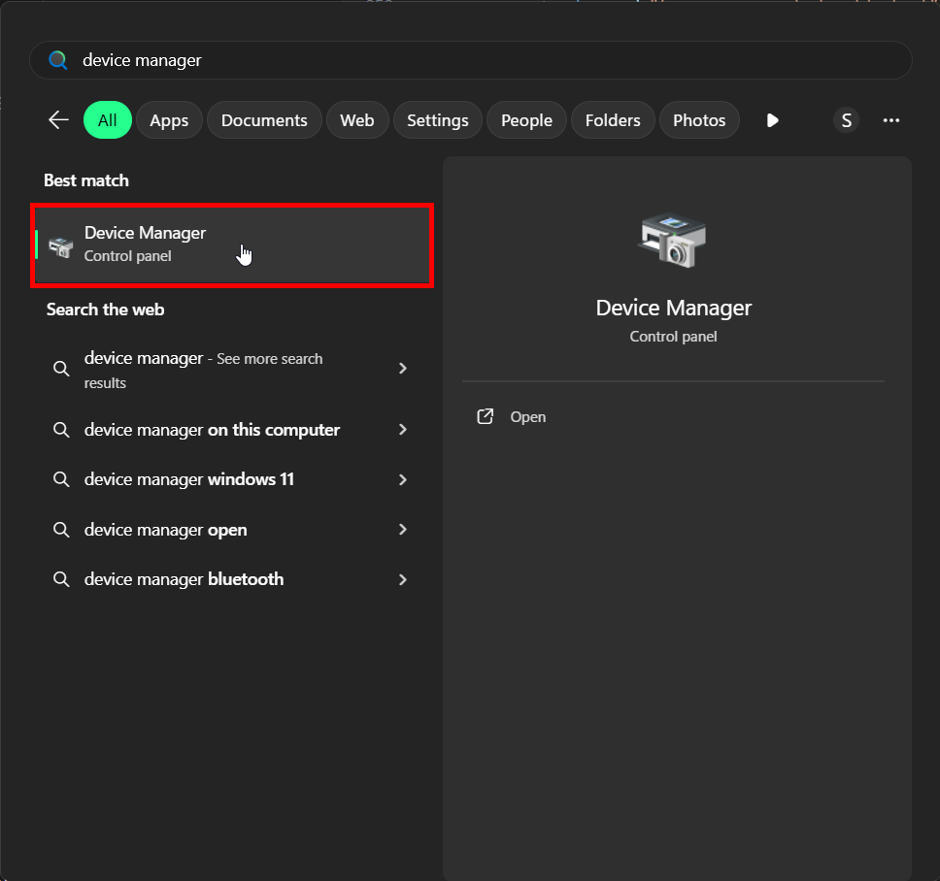Image resolution: width=940 pixels, height=881 pixels.
Task: Select 'device manager windows 11' suggestion
Action: tap(232, 479)
